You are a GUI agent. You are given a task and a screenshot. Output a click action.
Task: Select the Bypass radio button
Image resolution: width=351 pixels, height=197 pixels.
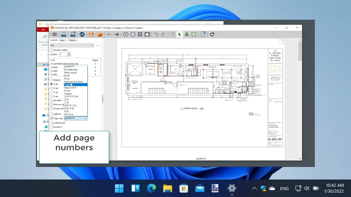click(51, 80)
